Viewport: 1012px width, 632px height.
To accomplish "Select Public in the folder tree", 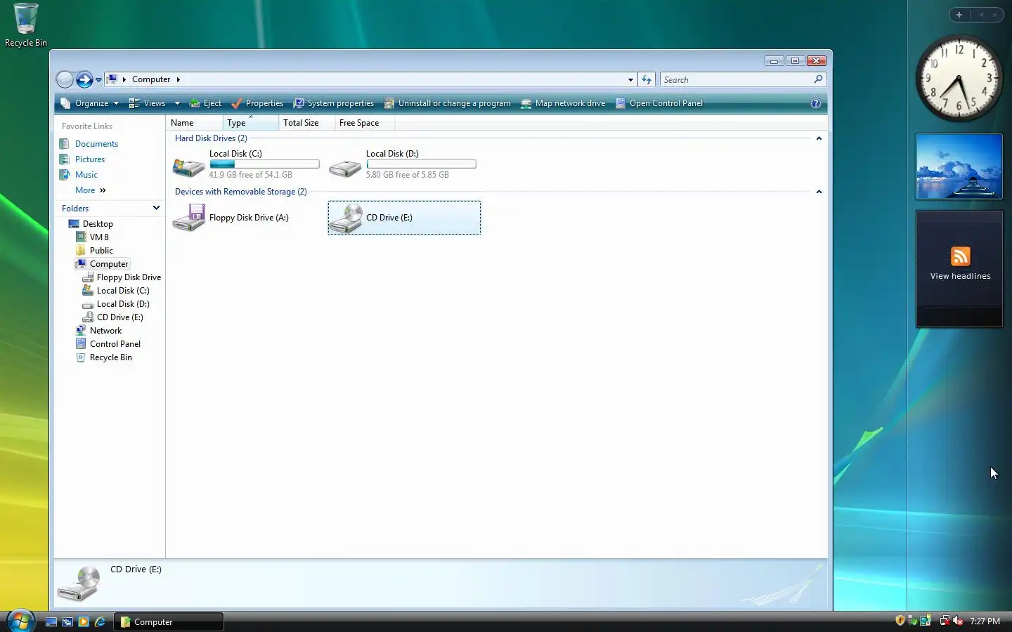I will 101,251.
